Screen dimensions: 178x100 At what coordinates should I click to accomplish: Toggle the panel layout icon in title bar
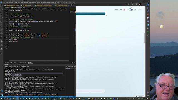point(60,2)
